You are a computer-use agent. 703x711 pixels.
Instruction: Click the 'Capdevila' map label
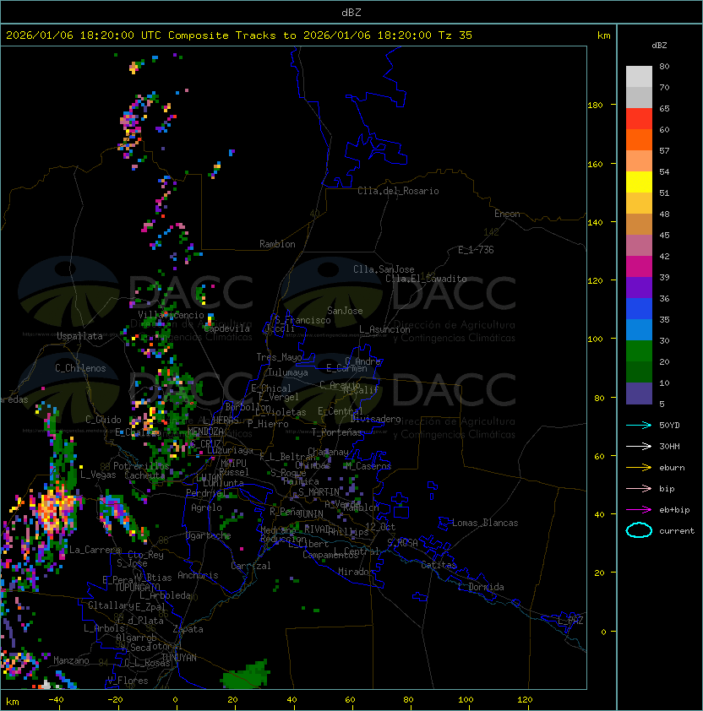point(227,328)
